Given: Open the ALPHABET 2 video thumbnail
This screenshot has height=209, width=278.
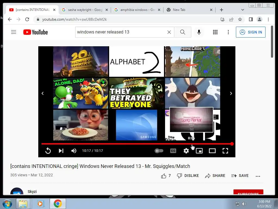Looking at the screenshot, I should point(137,62).
